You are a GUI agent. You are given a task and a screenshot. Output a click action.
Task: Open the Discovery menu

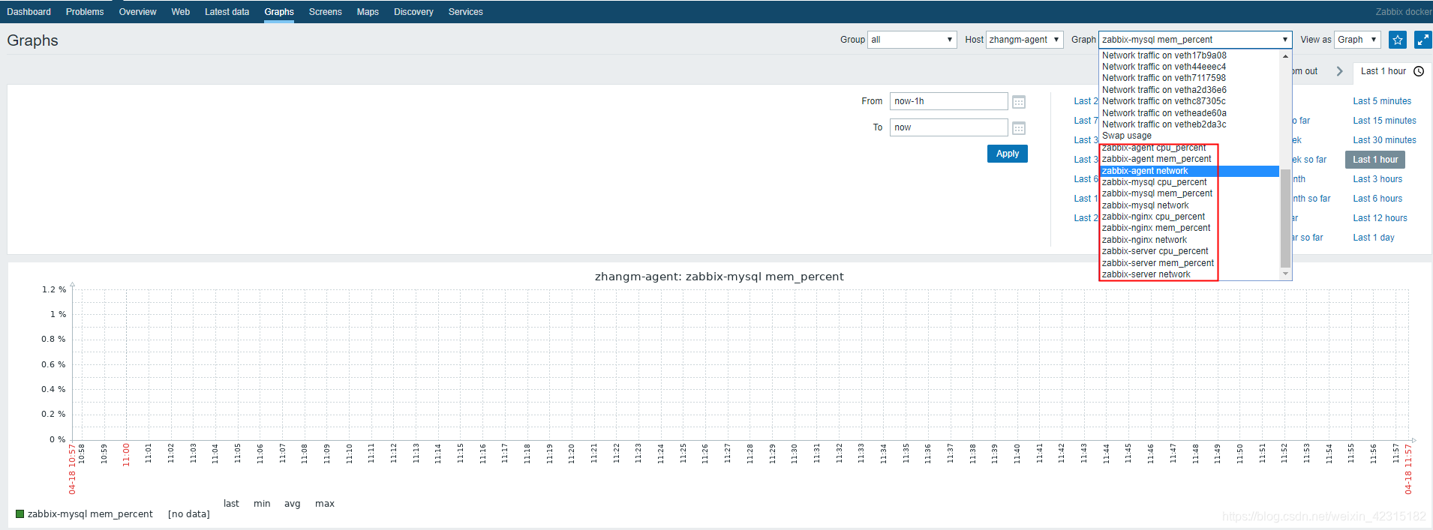coord(413,12)
